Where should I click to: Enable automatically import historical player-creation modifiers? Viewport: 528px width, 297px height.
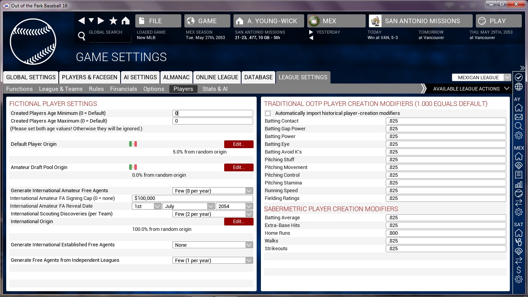point(268,113)
